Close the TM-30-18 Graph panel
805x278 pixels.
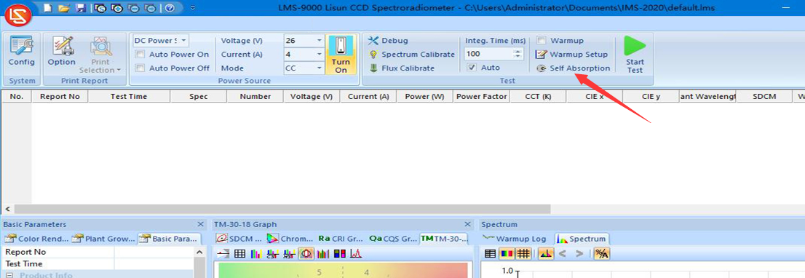tap(468, 224)
